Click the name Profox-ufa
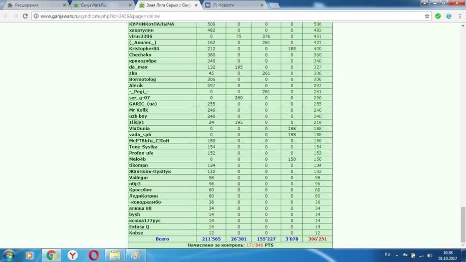 point(141,153)
